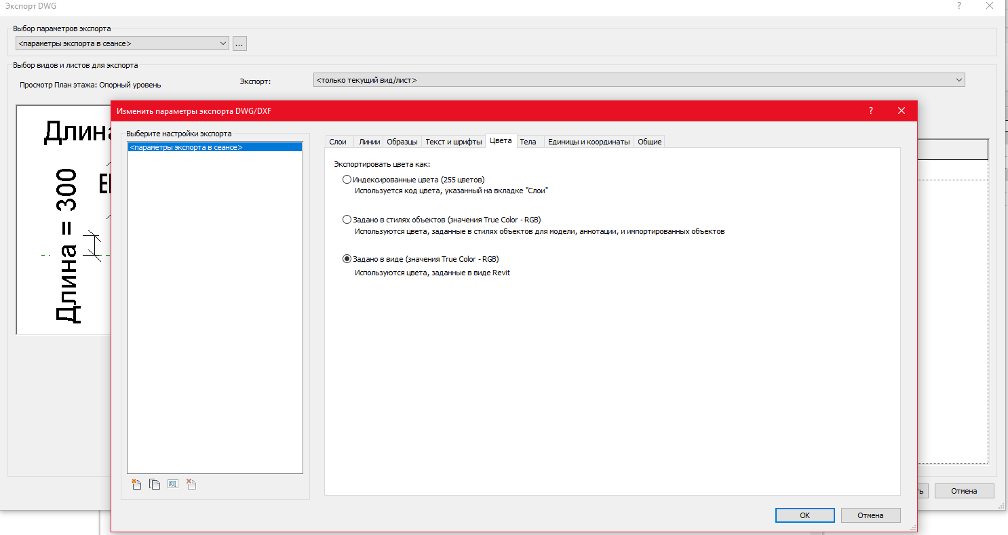The height and width of the screenshot is (535, 1008).
Task: Open the только текущий вид/лист dropdown
Action: click(x=638, y=80)
